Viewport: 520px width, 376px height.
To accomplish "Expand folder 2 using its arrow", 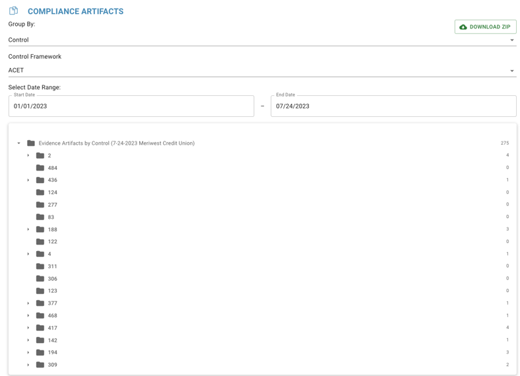I will (28, 156).
